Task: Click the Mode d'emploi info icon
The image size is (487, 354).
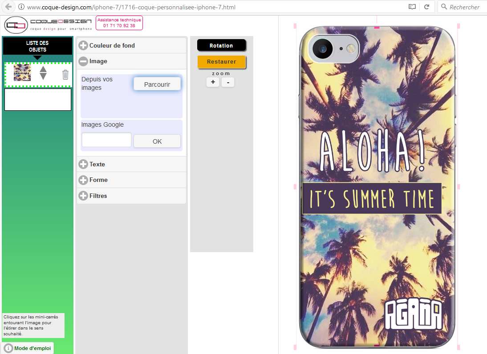Action: 8,348
